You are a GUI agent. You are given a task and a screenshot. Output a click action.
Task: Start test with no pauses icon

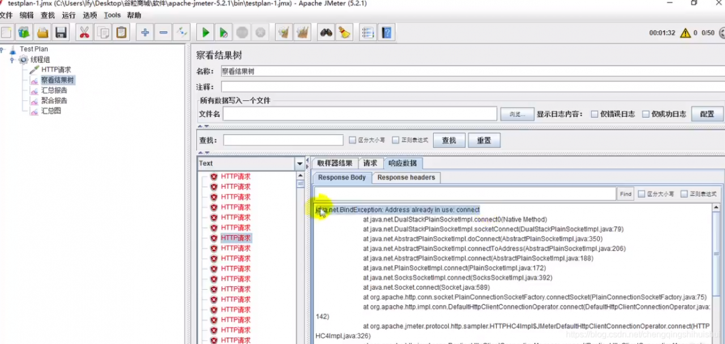224,33
